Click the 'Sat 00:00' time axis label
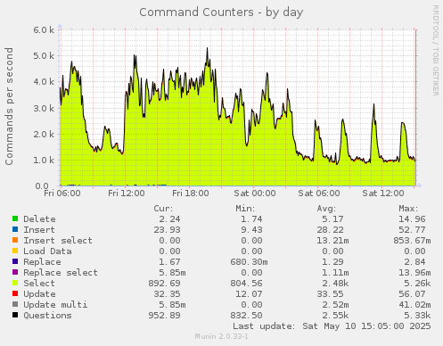 point(255,194)
